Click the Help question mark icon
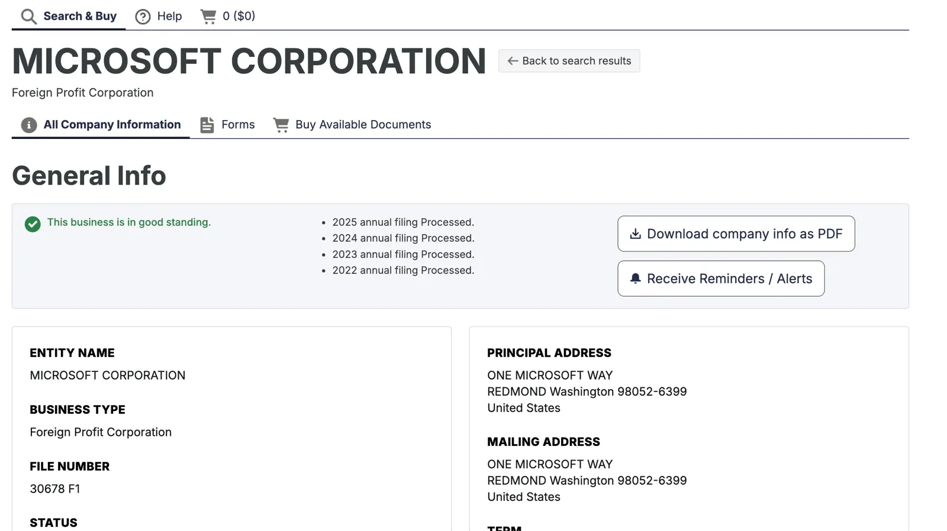 pos(143,17)
